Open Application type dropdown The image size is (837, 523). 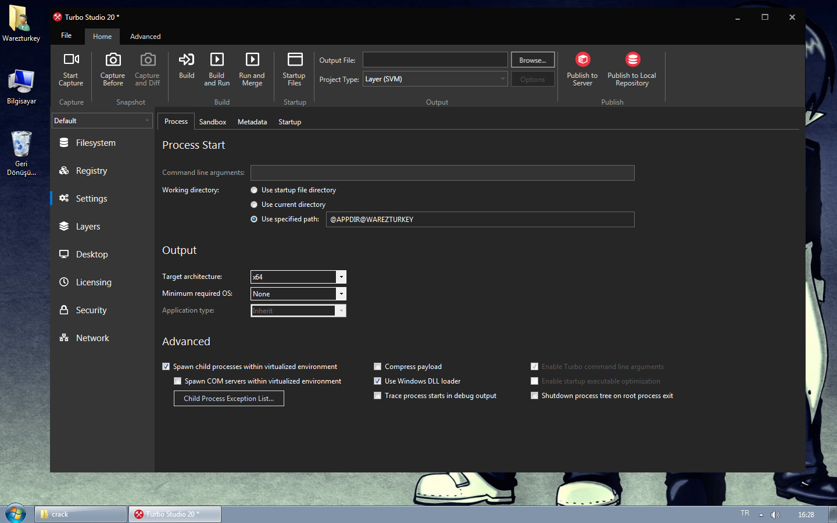(298, 311)
